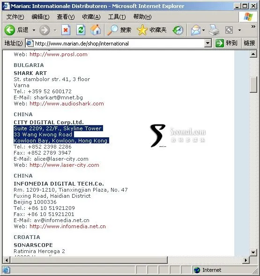Viewport: 260px width, 276px height.
Task: Click the vertical scrollbar up arrow
Action: [x=253, y=54]
